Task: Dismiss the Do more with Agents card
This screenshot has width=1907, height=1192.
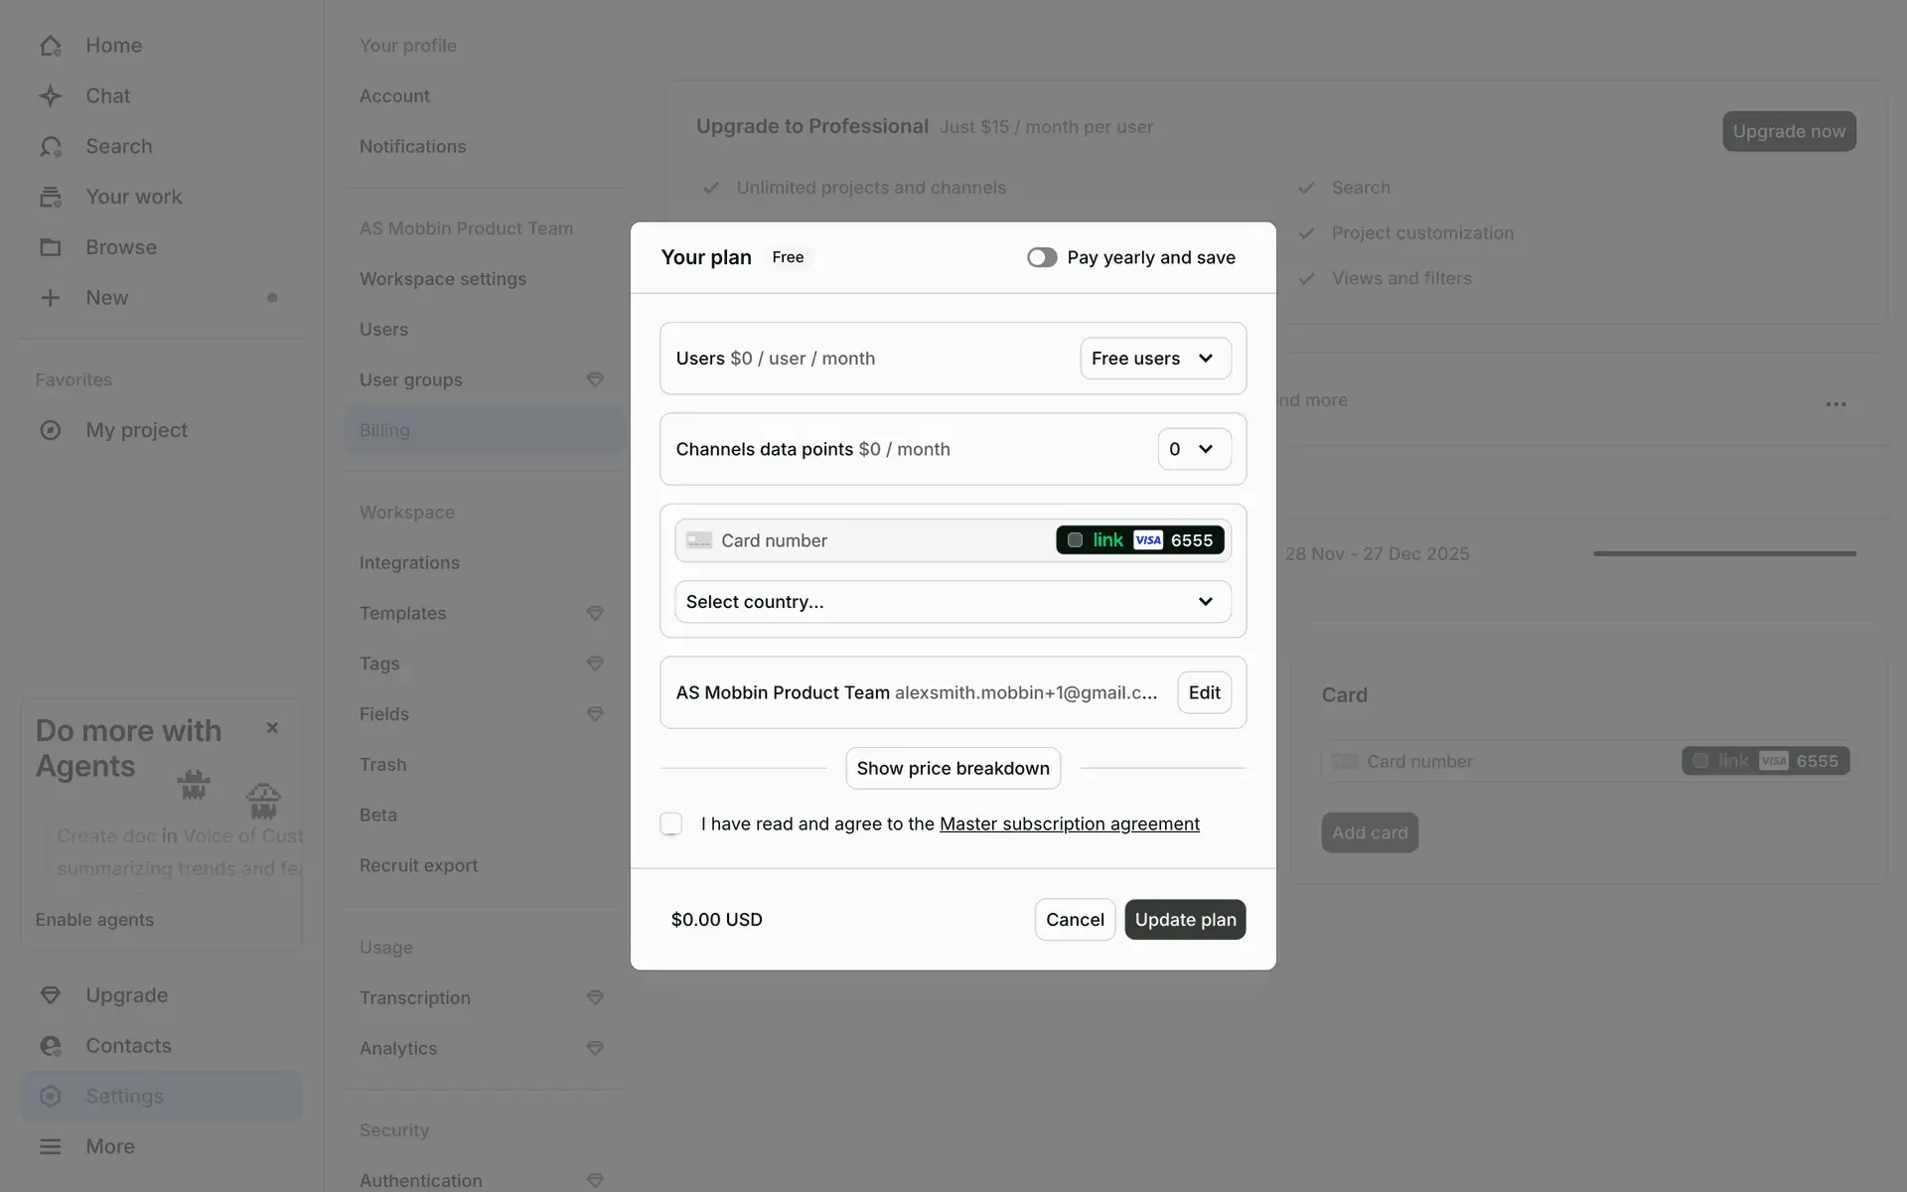Action: [272, 728]
